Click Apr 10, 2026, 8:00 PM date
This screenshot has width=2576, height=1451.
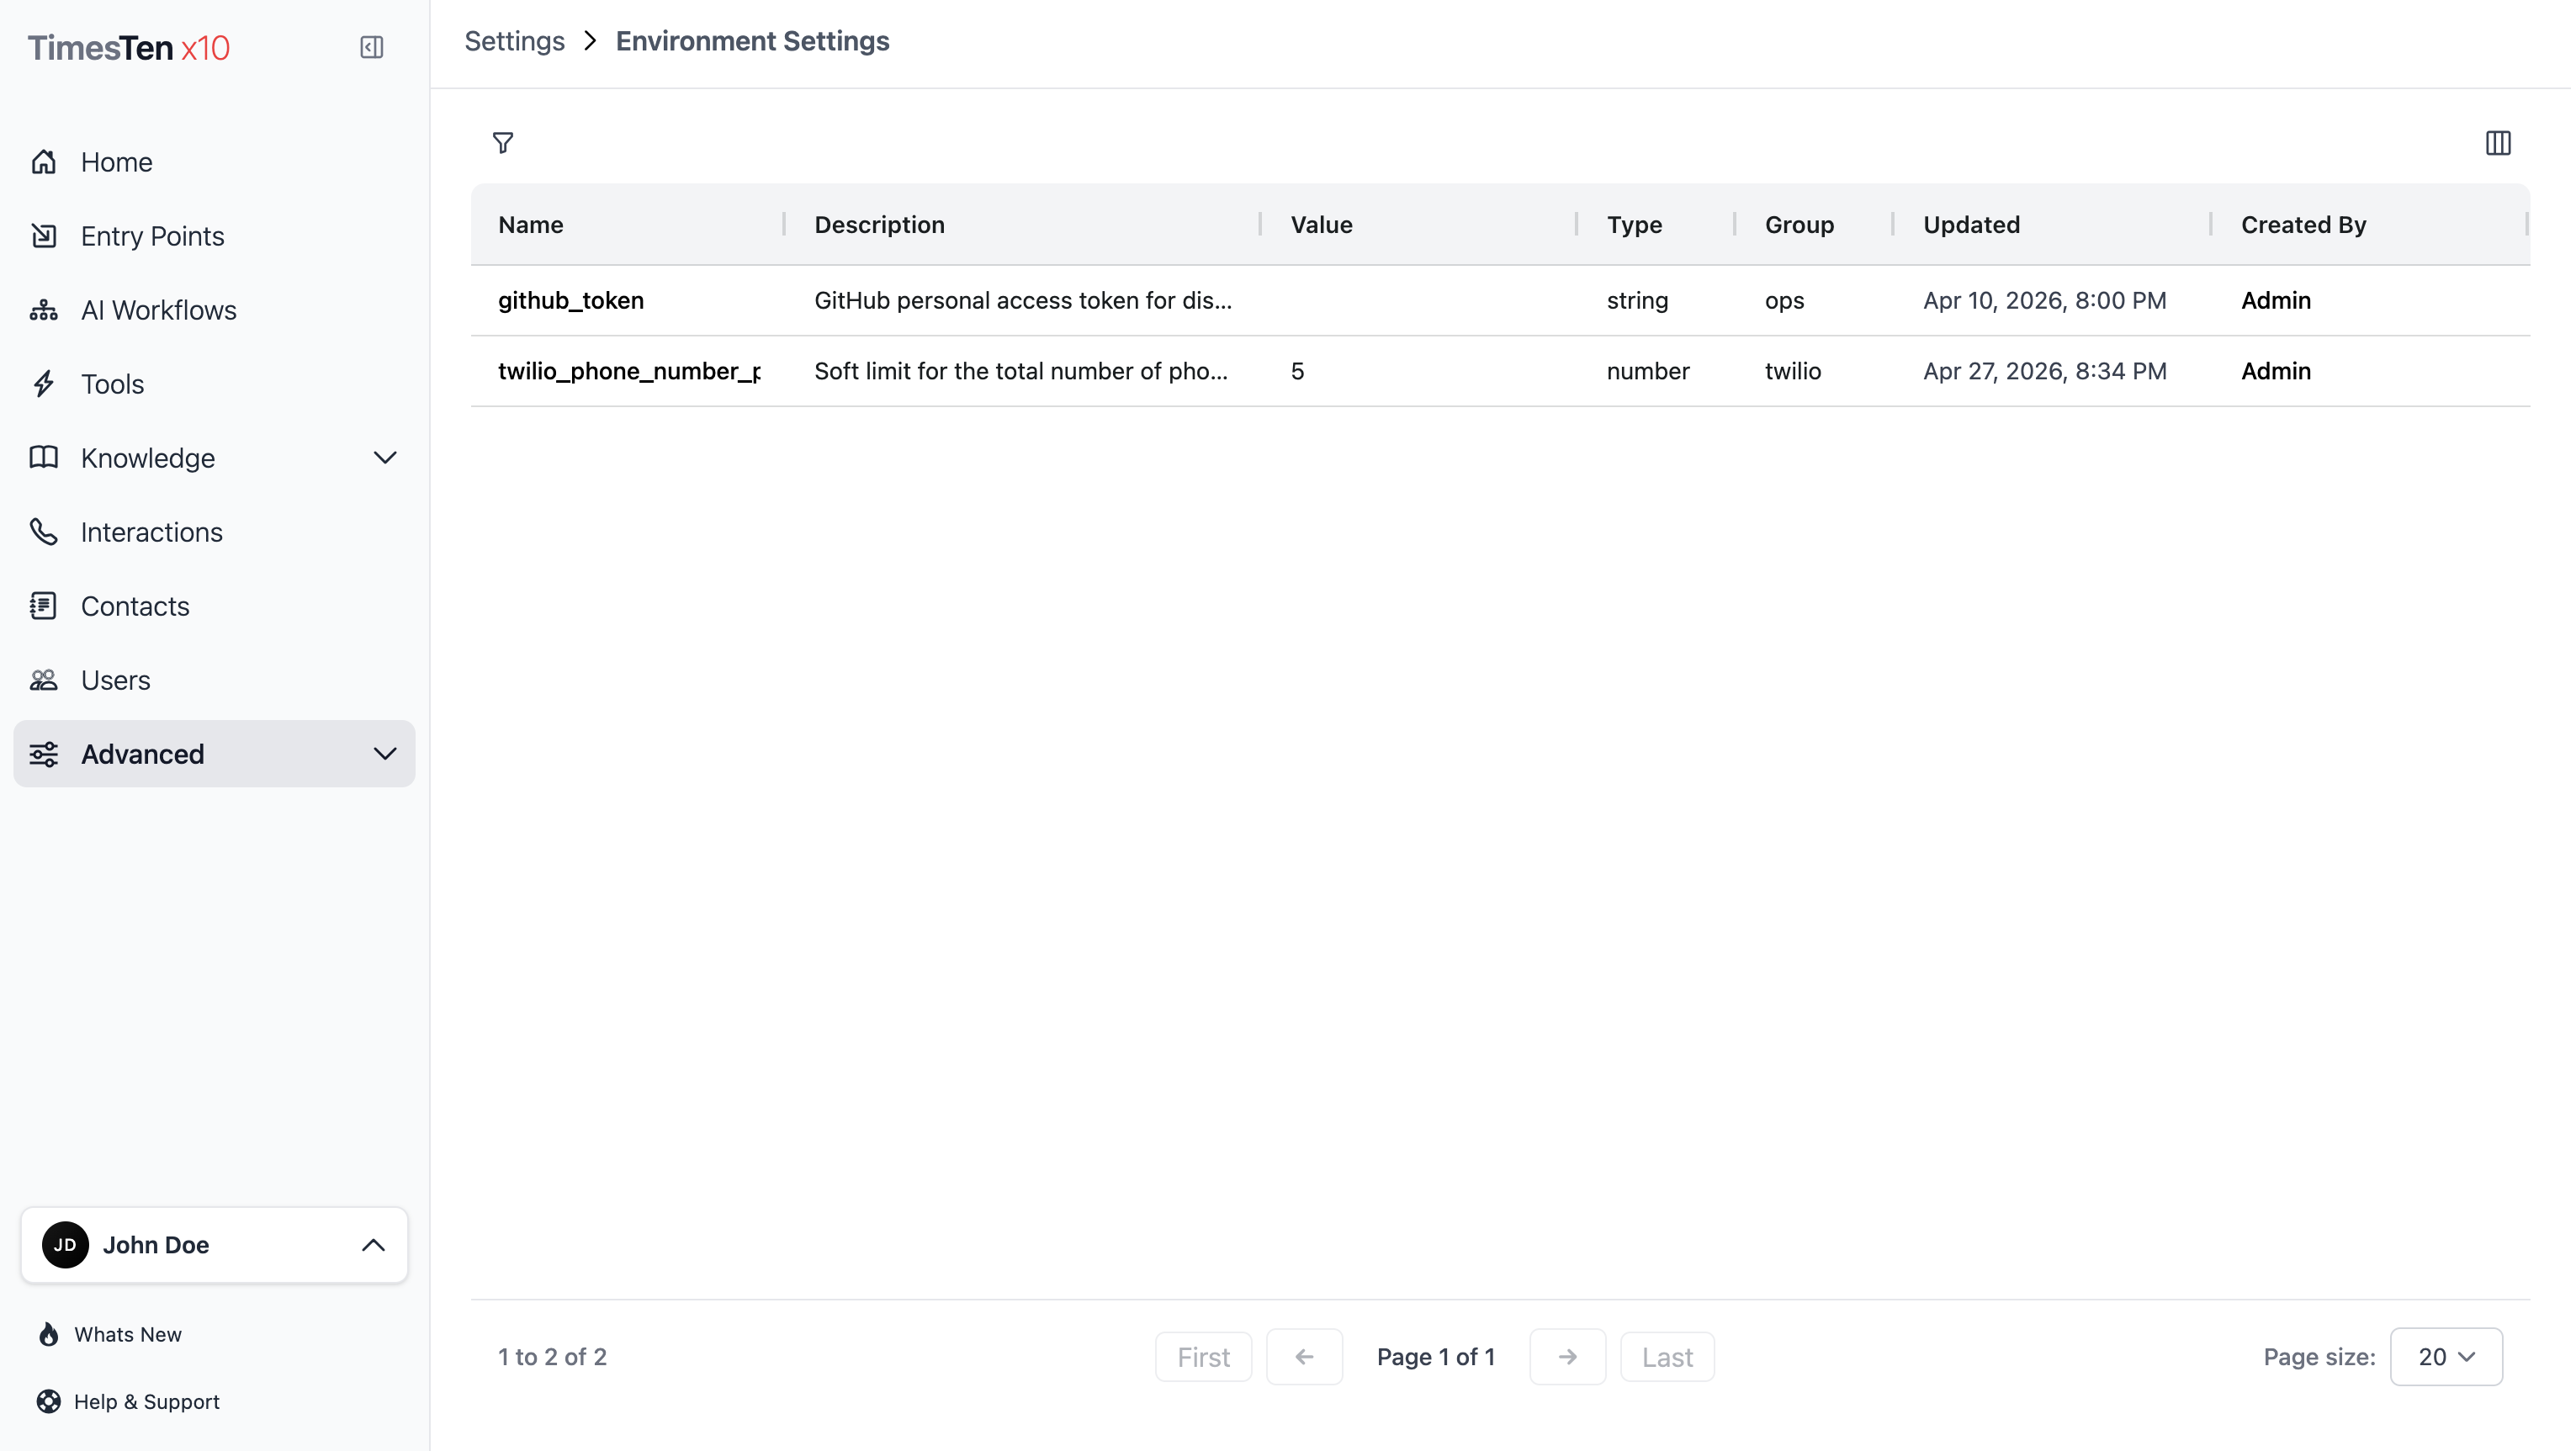click(x=2044, y=300)
